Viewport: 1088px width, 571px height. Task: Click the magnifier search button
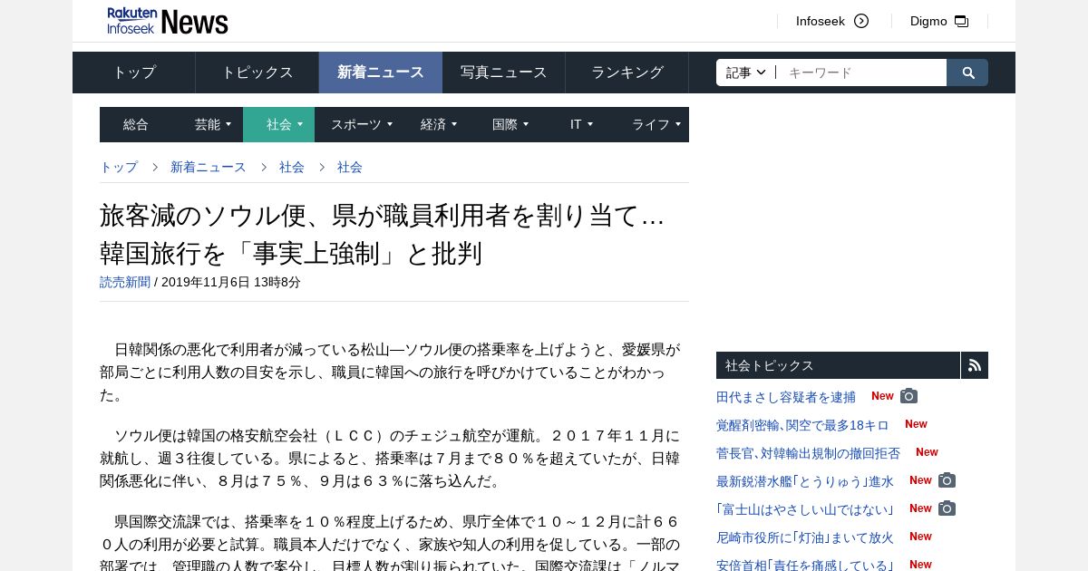point(967,73)
